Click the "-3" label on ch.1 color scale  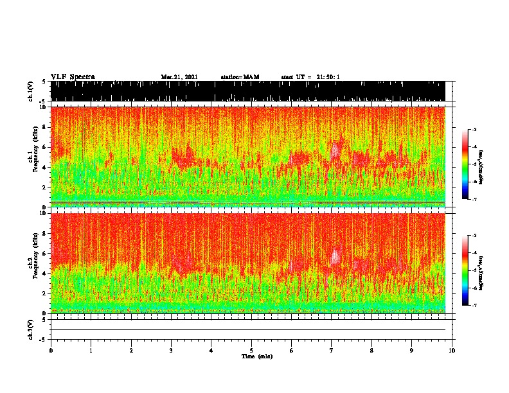474,130
